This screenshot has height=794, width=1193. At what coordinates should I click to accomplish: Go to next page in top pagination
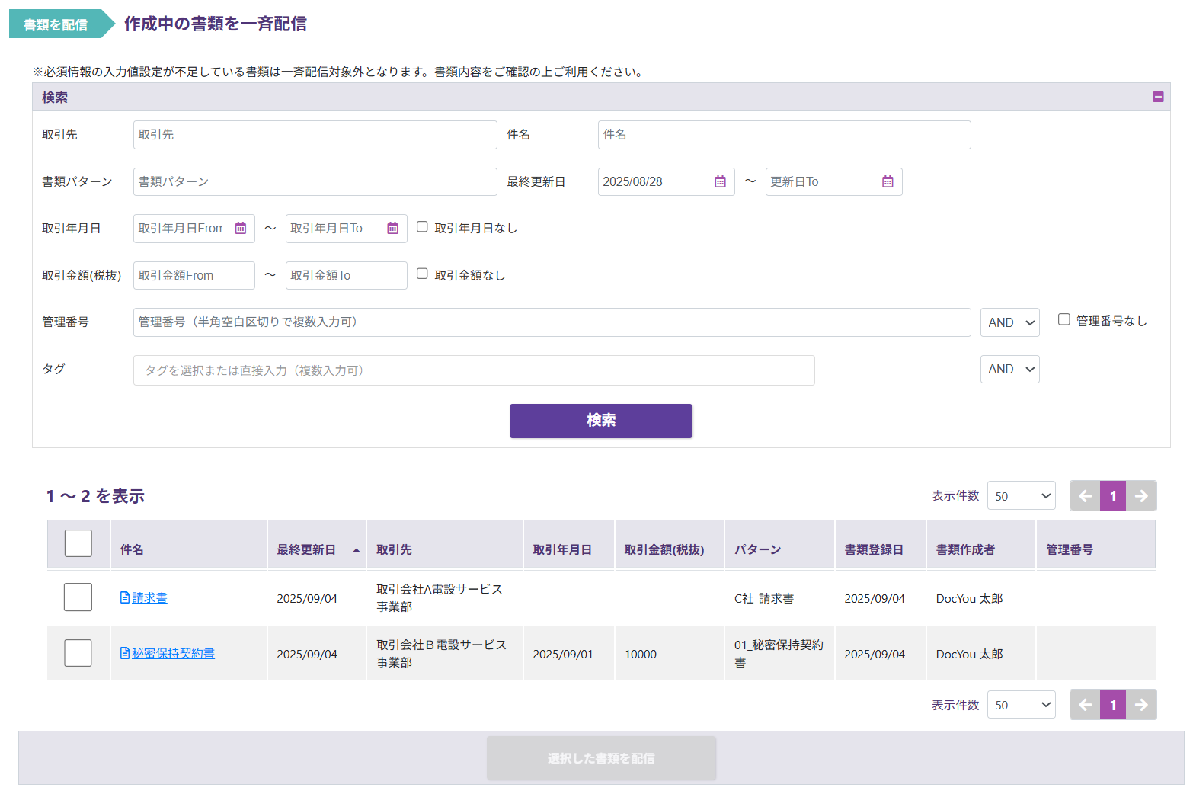tap(1141, 496)
